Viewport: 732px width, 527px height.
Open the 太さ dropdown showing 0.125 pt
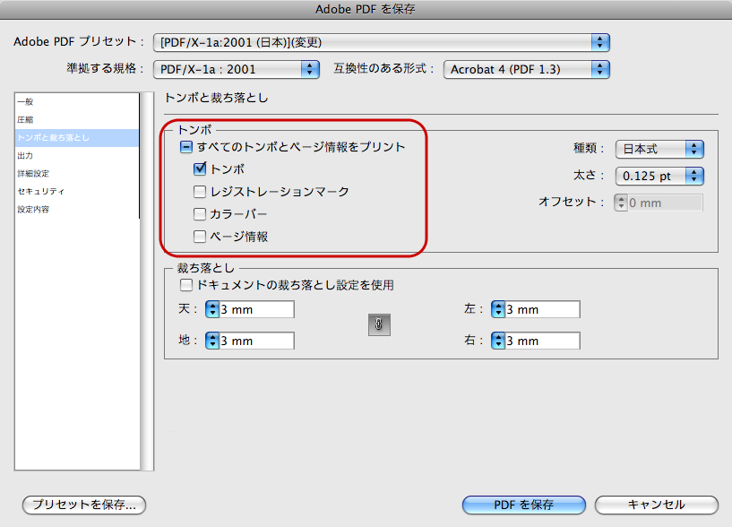pos(659,177)
